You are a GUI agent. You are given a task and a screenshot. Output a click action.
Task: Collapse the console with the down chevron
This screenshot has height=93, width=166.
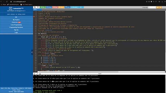[x=34, y=74]
